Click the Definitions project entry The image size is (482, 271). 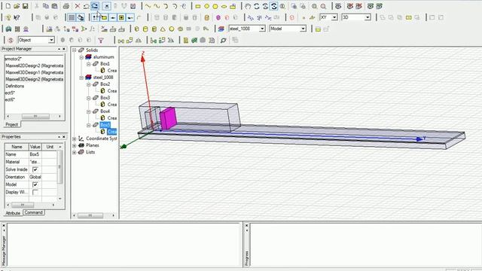(15, 86)
